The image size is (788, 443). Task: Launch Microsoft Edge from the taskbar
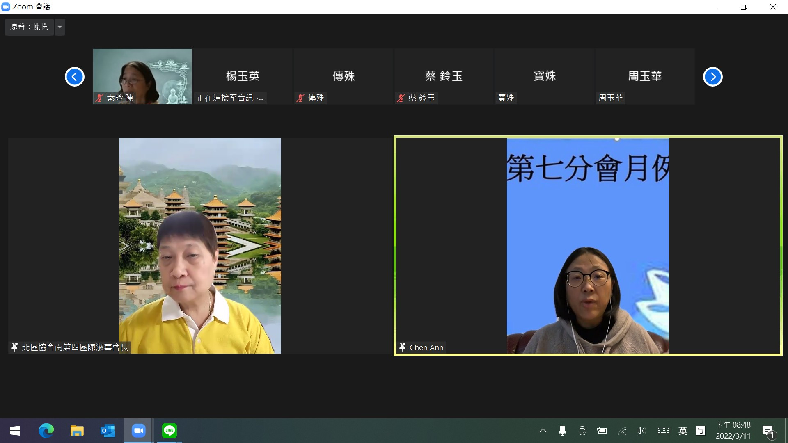tap(46, 430)
